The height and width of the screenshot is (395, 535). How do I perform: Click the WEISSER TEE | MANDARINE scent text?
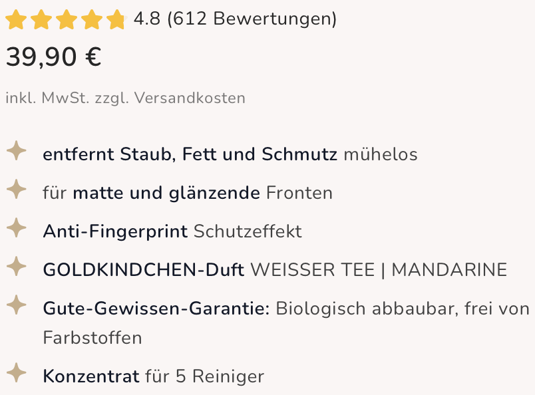pyautogui.click(x=379, y=270)
